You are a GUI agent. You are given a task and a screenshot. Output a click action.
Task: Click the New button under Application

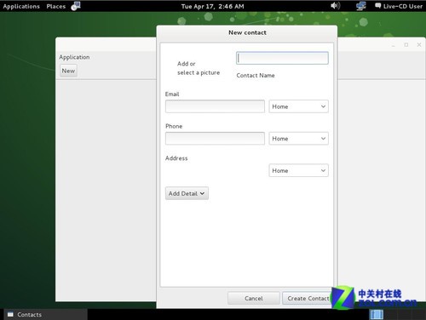click(68, 71)
